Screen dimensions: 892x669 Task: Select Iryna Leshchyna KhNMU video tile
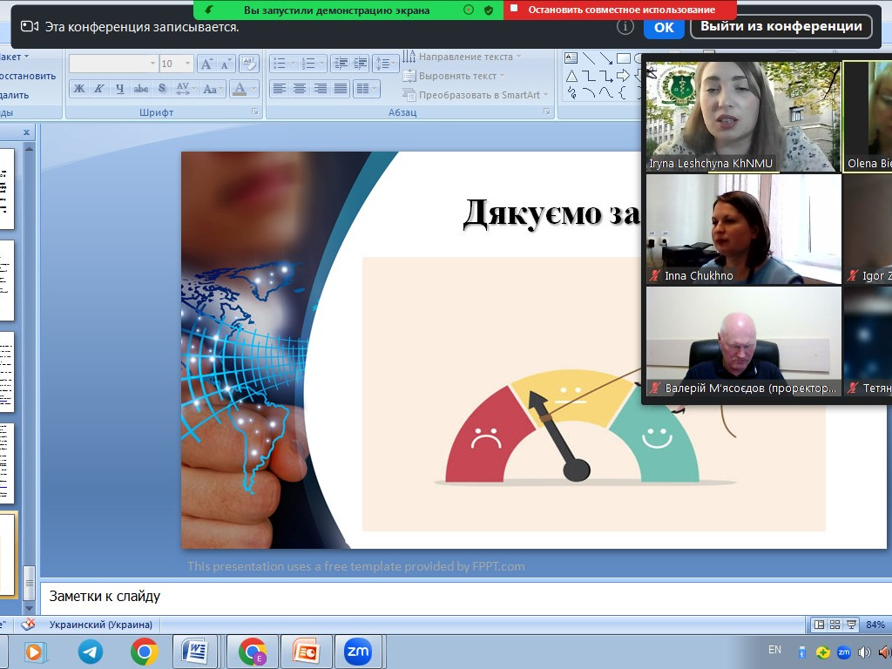coord(743,116)
